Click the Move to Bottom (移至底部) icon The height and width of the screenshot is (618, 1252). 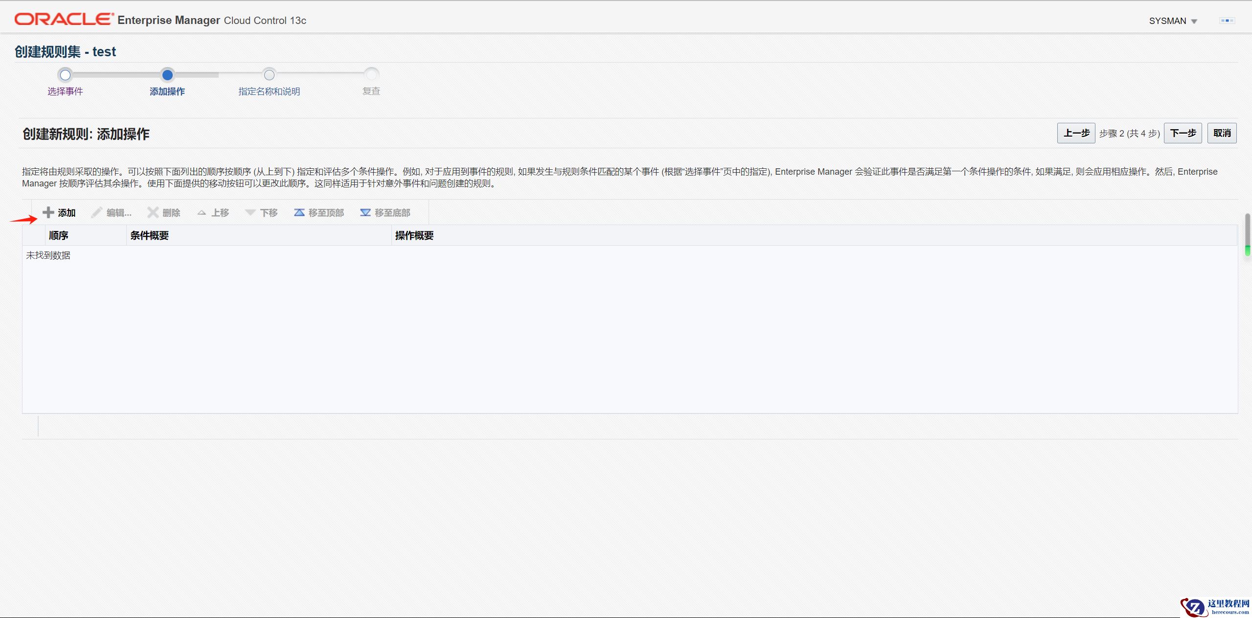coord(365,212)
